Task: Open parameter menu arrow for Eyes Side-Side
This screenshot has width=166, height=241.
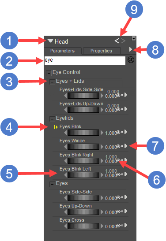Action: 126,197
